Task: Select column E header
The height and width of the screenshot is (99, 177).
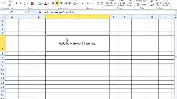Action: pyautogui.click(x=114, y=17)
